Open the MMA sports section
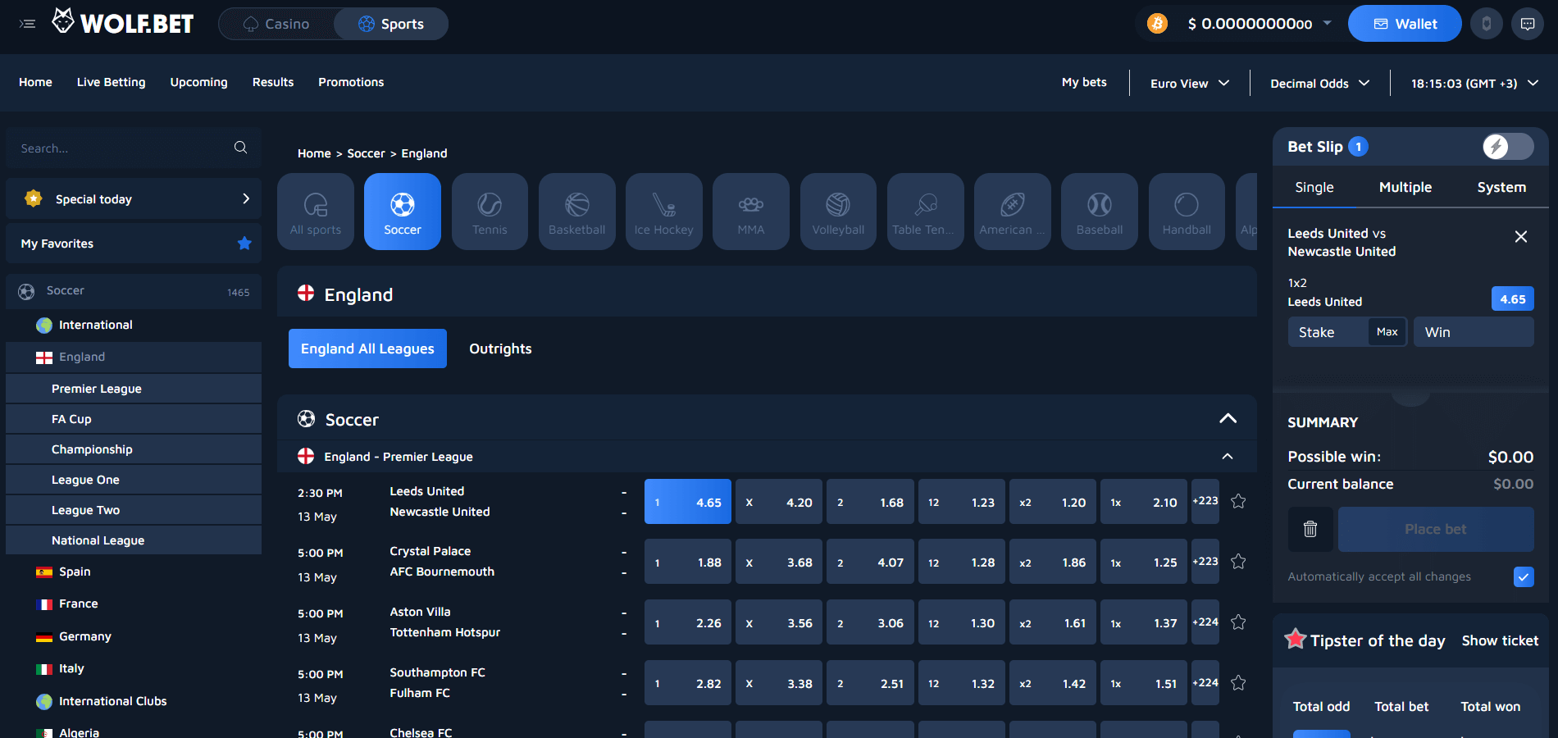 coord(750,211)
